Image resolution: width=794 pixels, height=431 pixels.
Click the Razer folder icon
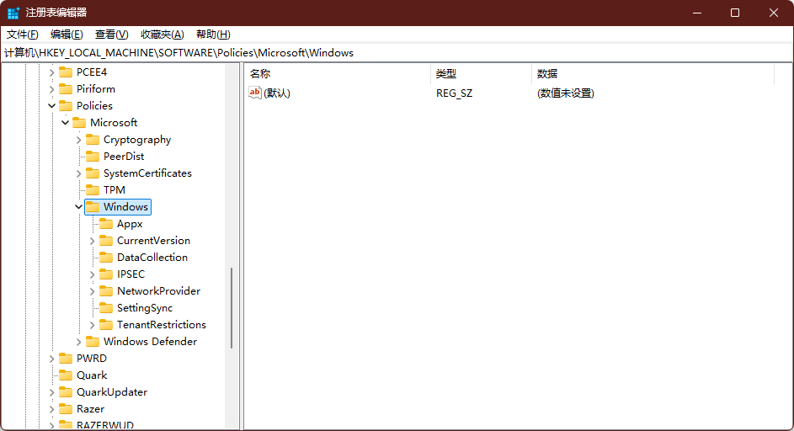tap(66, 409)
